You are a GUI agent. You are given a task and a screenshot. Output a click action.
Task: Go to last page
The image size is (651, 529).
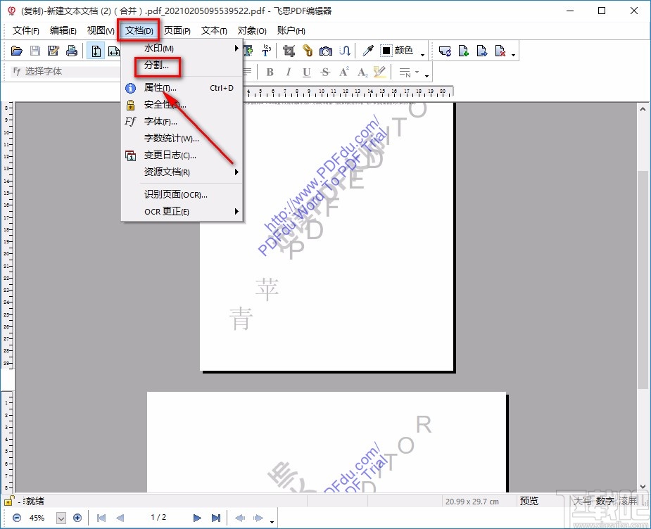(216, 518)
